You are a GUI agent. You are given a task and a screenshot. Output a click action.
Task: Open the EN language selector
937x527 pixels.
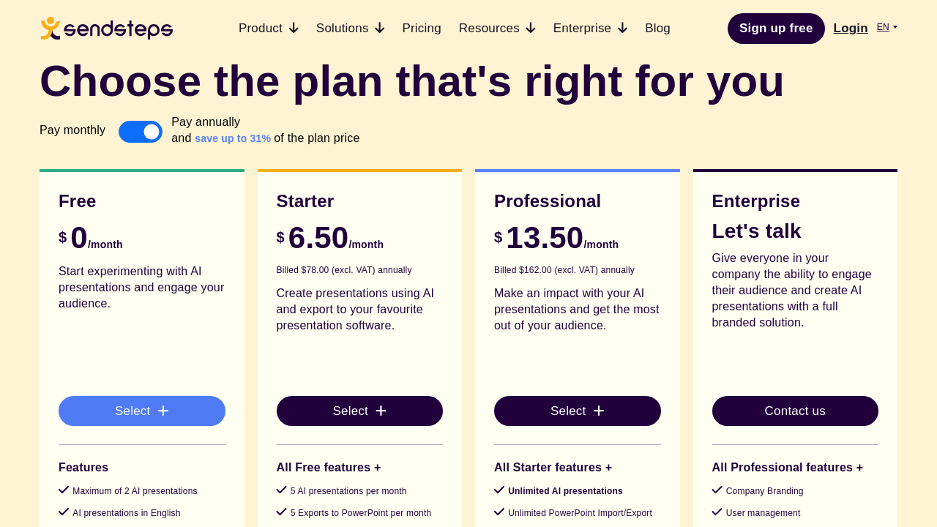click(886, 27)
